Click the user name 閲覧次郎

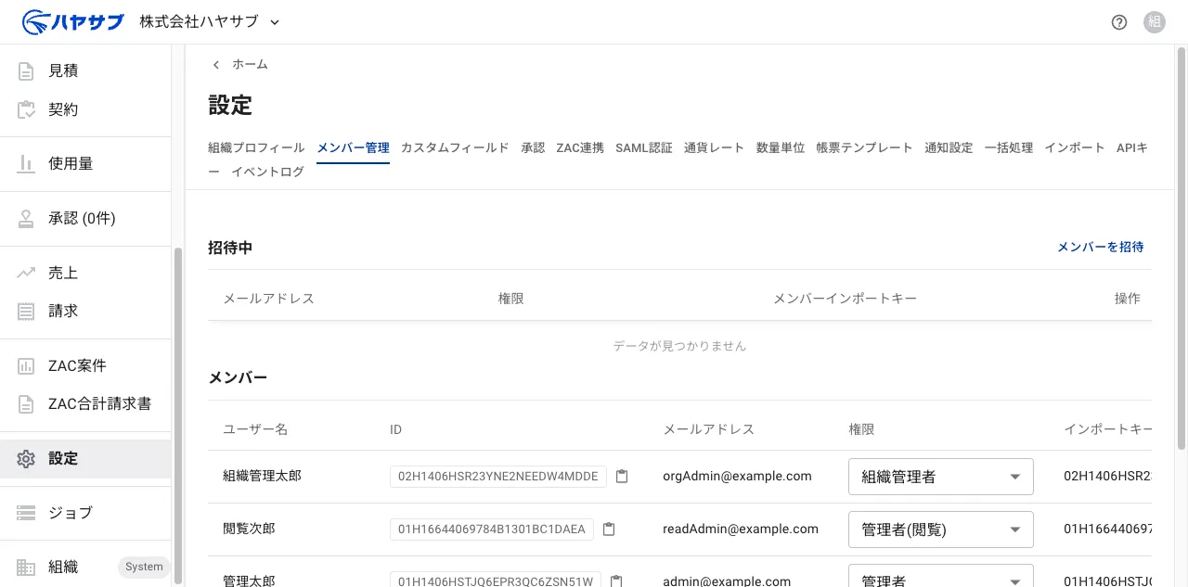[249, 530]
